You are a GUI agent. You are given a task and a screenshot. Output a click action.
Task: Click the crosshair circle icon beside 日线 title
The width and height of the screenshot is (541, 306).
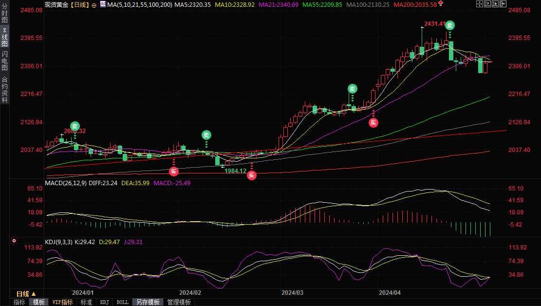94,5
